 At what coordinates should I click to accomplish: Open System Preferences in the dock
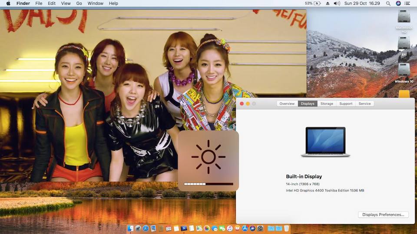[x=260, y=228]
